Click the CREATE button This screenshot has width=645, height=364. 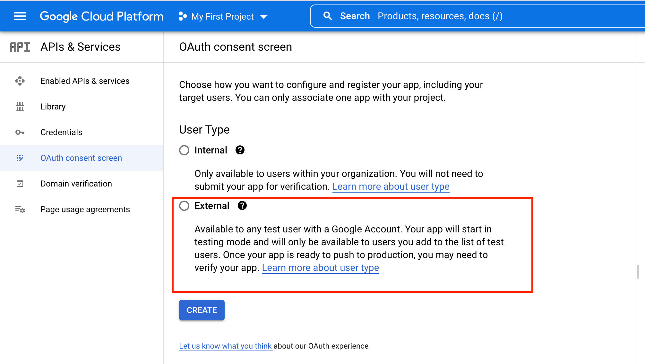202,310
